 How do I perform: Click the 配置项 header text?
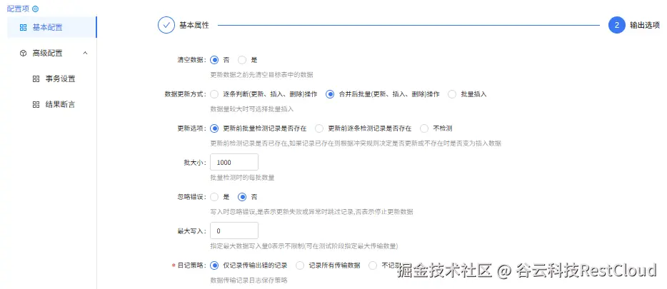click(x=19, y=9)
